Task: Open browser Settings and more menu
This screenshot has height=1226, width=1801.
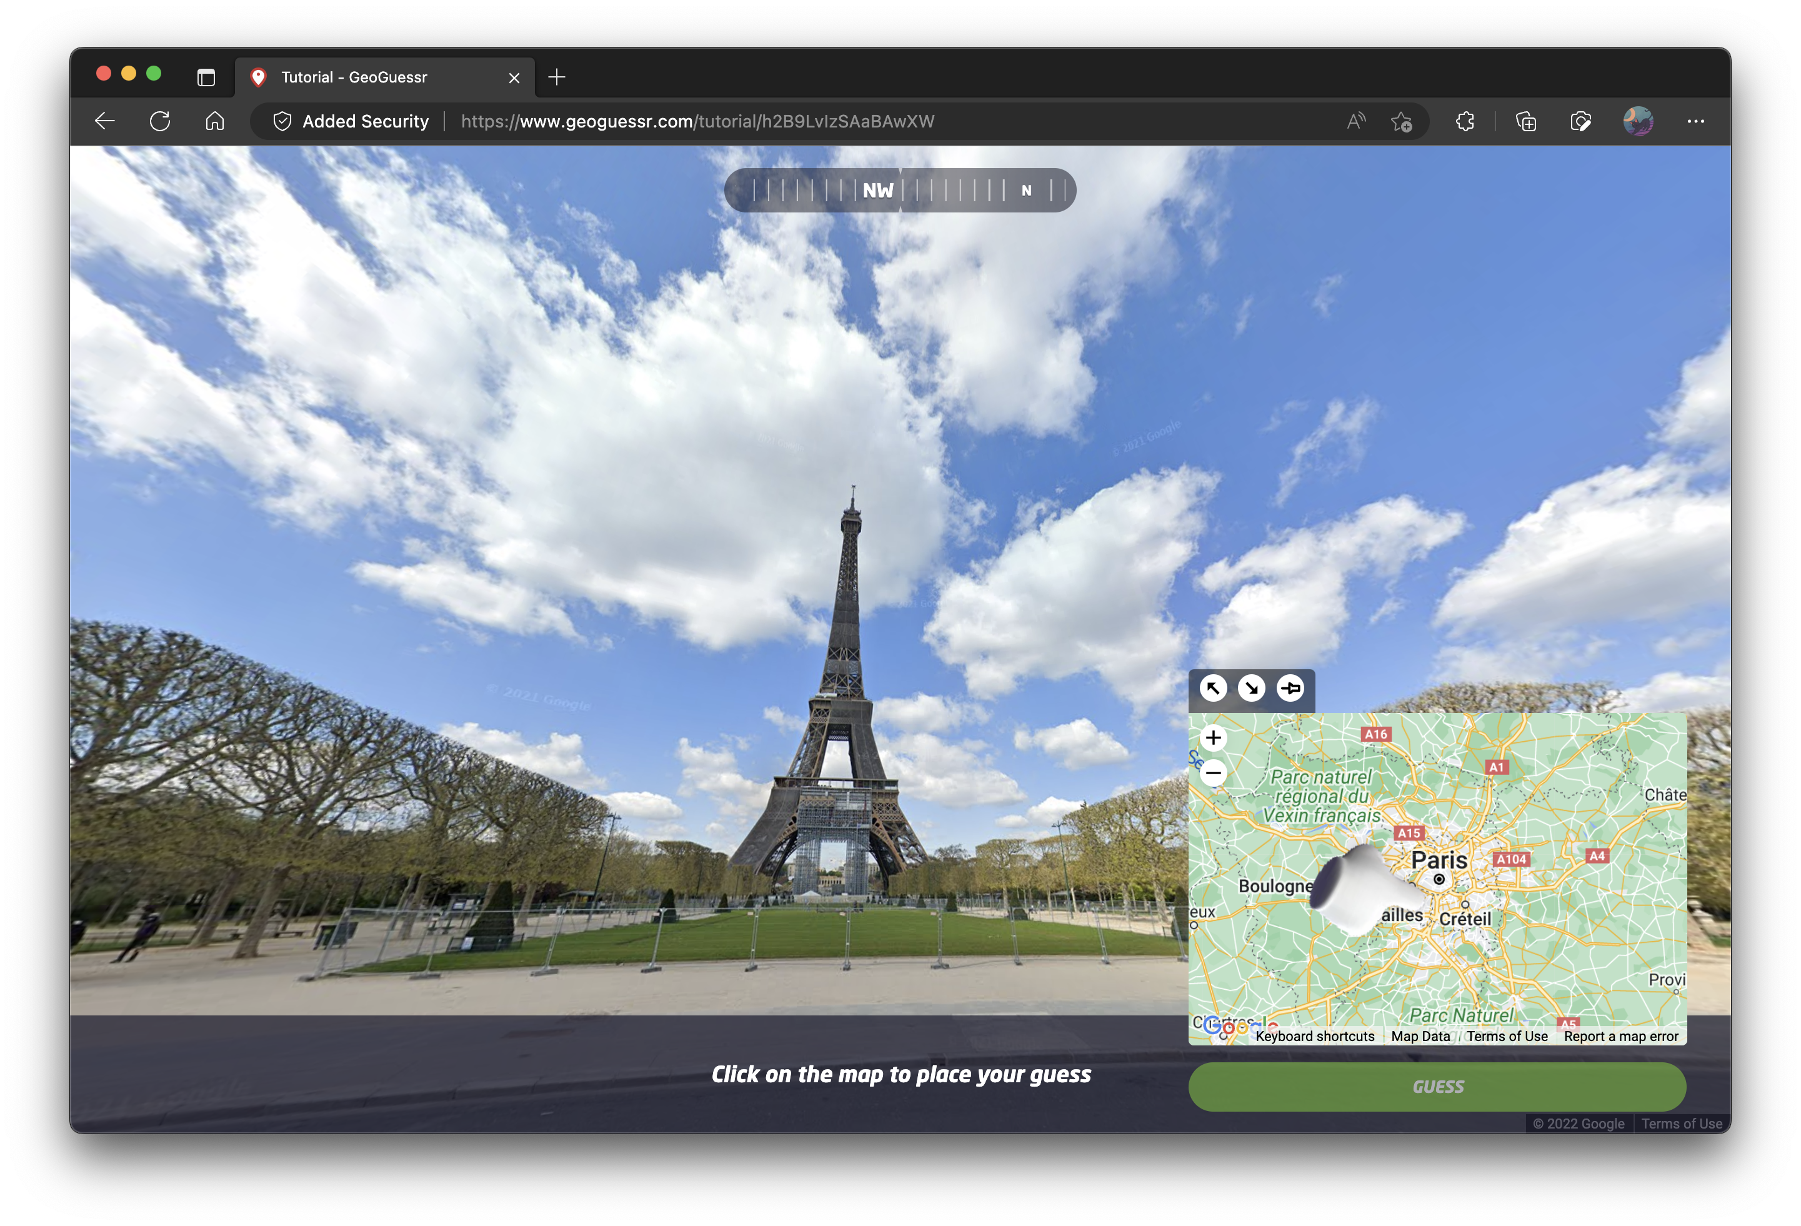Action: [x=1695, y=122]
